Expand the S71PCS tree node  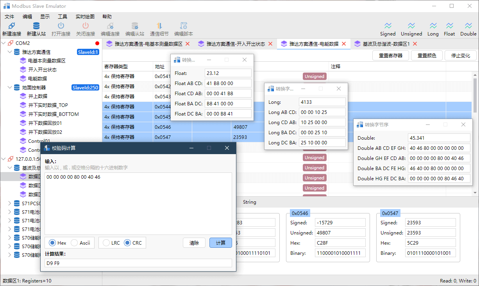coord(10,203)
